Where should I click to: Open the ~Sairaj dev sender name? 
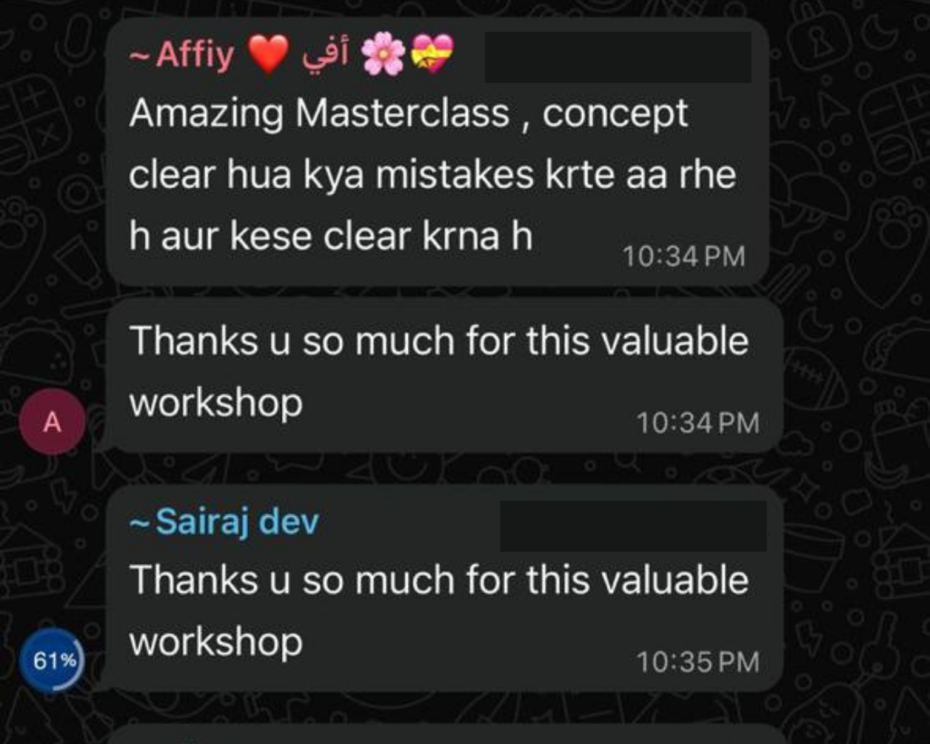tap(224, 522)
